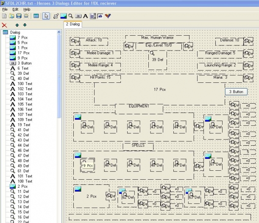Viewport: 259px width, 223px height.
Task: Choose the Pcx picture insert tool
Action: pyautogui.click(x=64, y=16)
